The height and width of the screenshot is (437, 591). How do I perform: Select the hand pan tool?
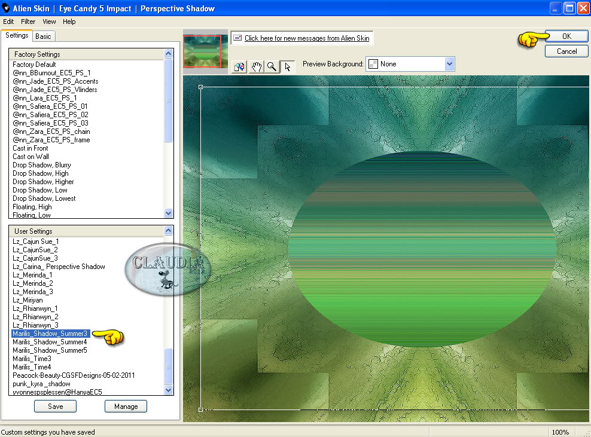click(x=256, y=67)
